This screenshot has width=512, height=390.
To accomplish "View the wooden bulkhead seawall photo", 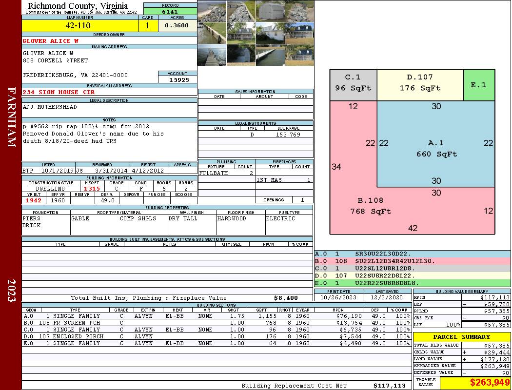I will tap(212, 33).
